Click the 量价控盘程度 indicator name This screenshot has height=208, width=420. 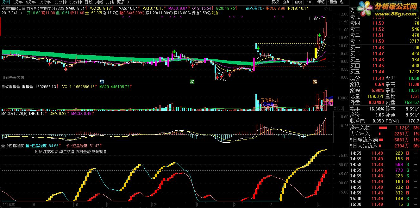(x=13, y=146)
